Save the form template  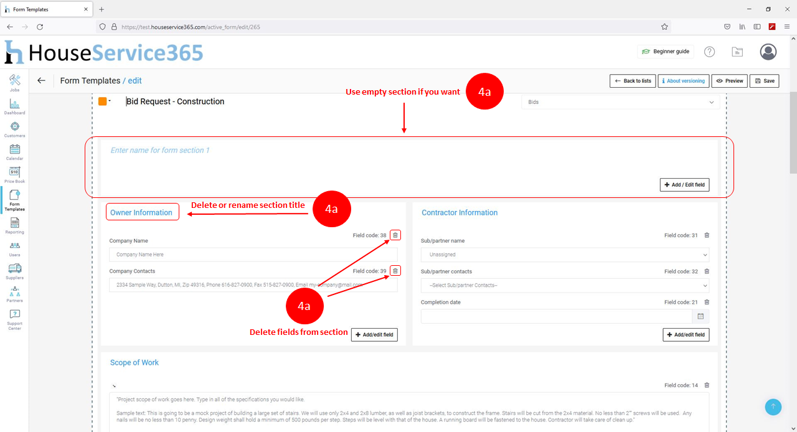[x=765, y=81]
